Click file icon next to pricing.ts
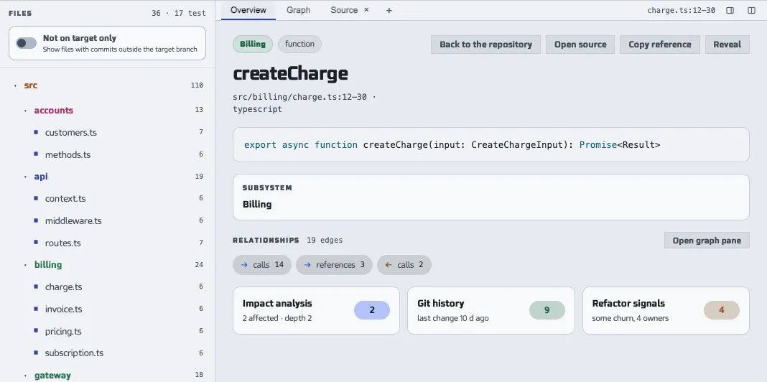 [36, 330]
